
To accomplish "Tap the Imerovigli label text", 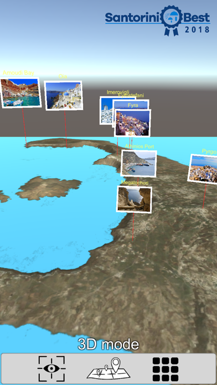I will [x=118, y=92].
